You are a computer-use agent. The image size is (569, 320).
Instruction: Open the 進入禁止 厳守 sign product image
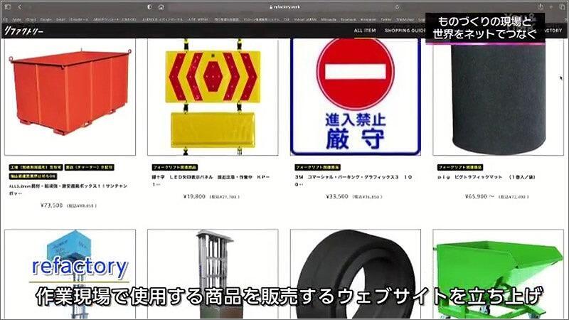click(356, 97)
